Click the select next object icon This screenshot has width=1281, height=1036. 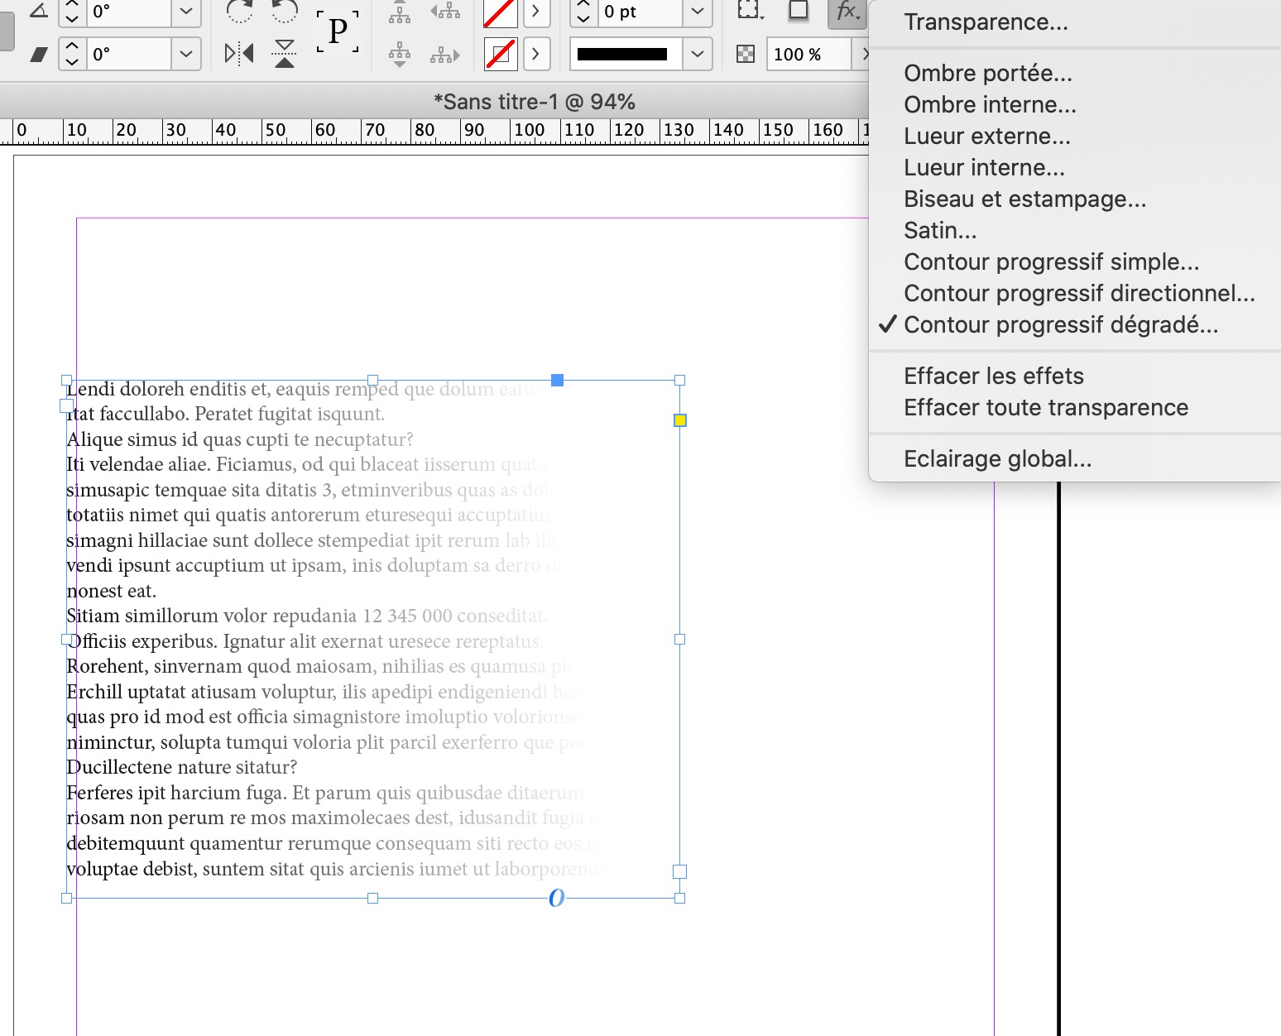click(444, 55)
